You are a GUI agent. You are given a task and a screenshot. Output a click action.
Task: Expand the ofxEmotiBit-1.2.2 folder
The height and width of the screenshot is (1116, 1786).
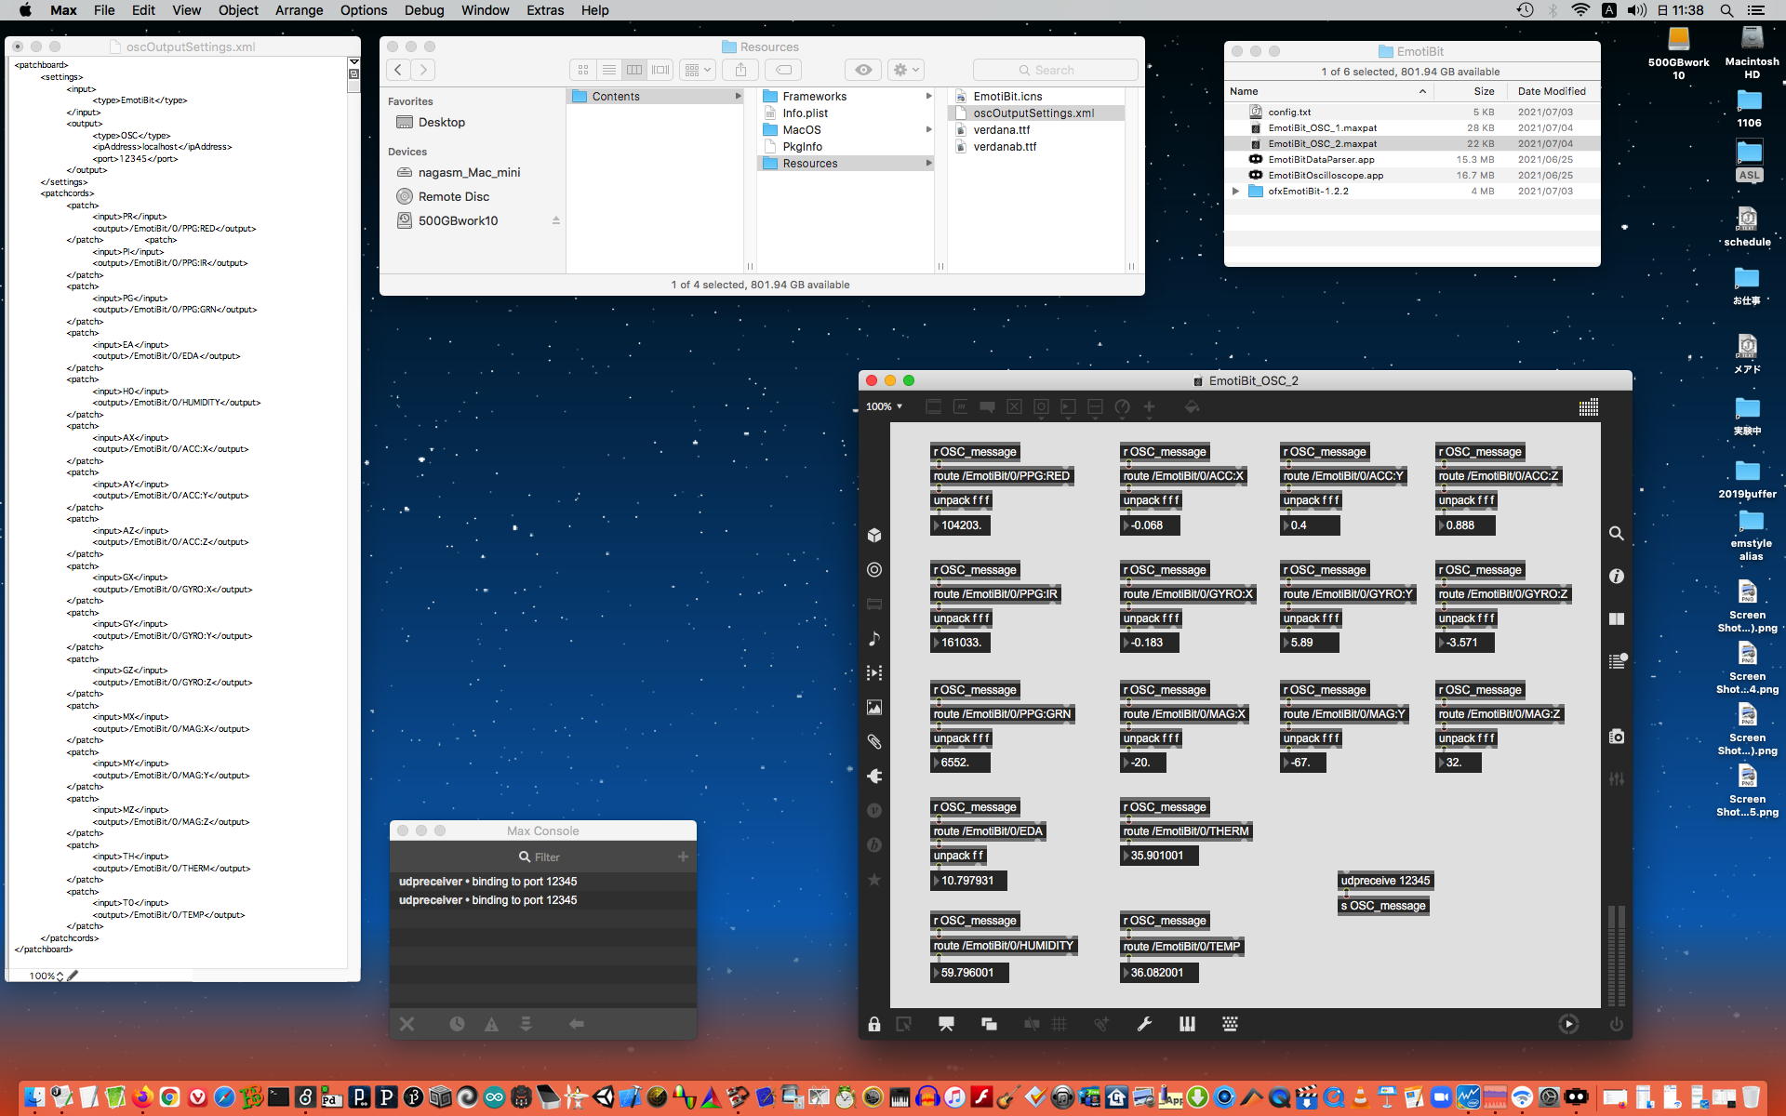1235,191
